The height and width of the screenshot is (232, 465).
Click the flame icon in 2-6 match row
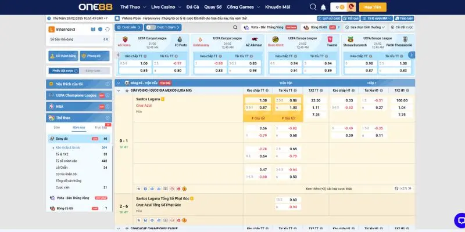pos(178,220)
